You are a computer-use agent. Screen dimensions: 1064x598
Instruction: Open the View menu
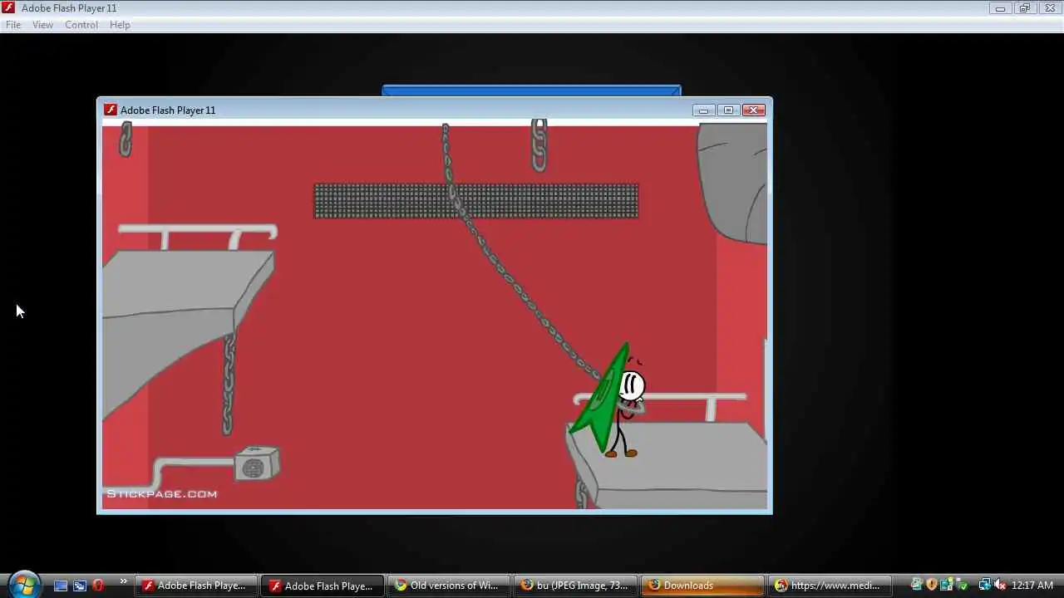(x=42, y=25)
